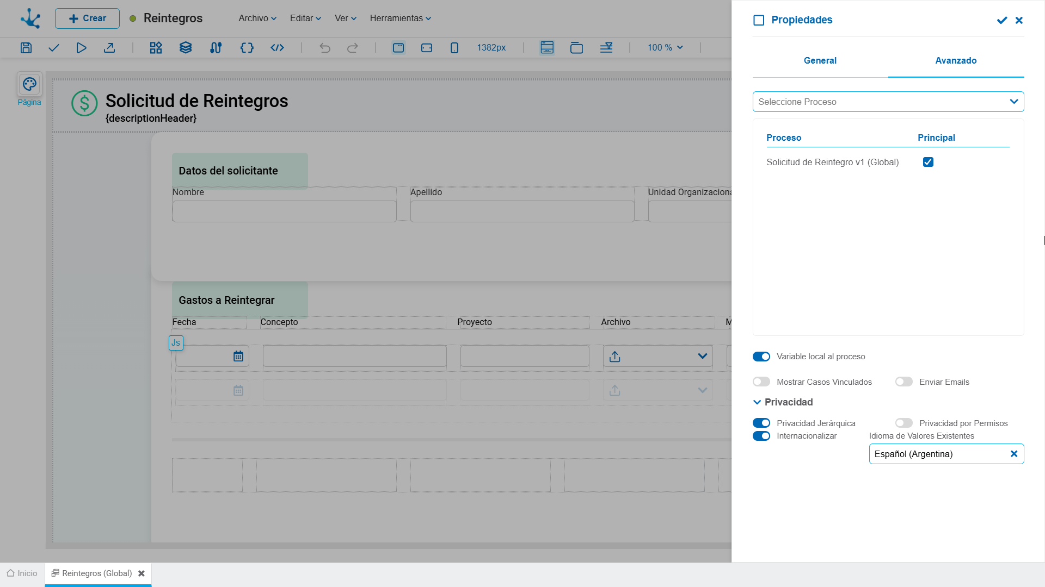Click the lines filter toolbar icon
This screenshot has width=1045, height=587.
606,48
